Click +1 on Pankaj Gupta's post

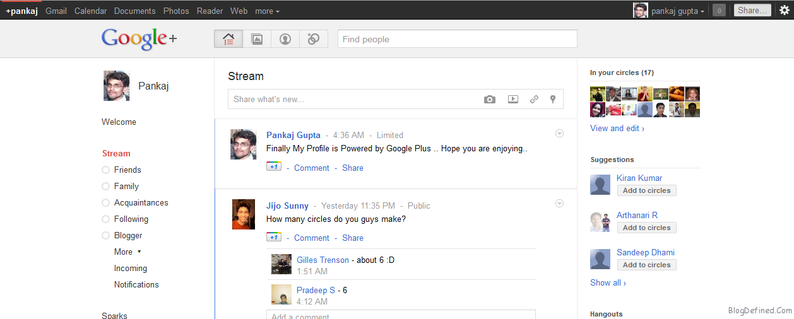tap(274, 167)
